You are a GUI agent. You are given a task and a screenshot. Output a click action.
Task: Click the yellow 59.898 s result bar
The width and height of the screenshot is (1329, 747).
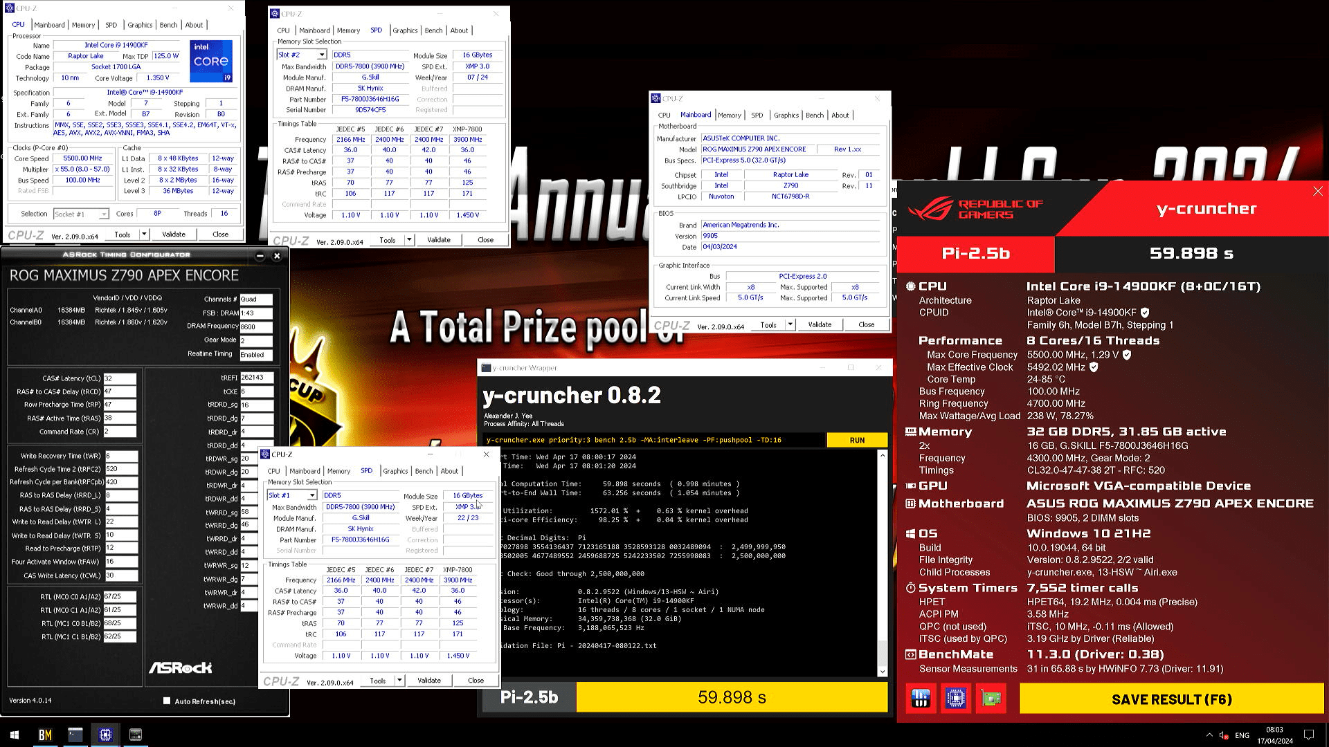(x=732, y=697)
